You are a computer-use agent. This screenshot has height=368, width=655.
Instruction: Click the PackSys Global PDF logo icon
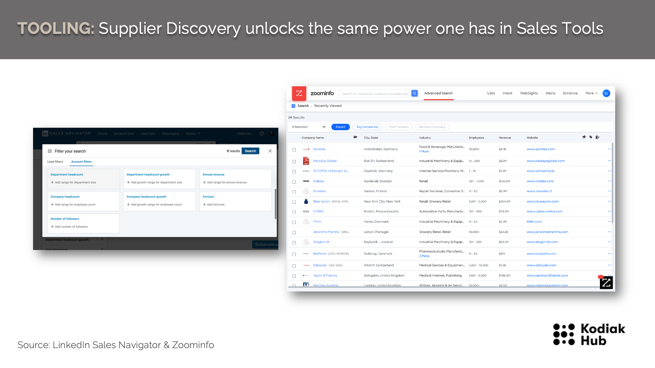(x=306, y=161)
